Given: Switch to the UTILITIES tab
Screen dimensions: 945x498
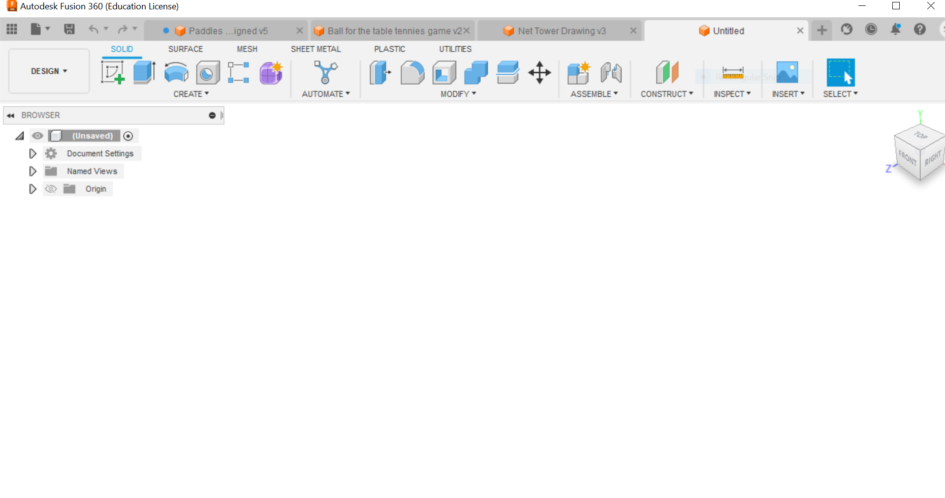Looking at the screenshot, I should 455,49.
